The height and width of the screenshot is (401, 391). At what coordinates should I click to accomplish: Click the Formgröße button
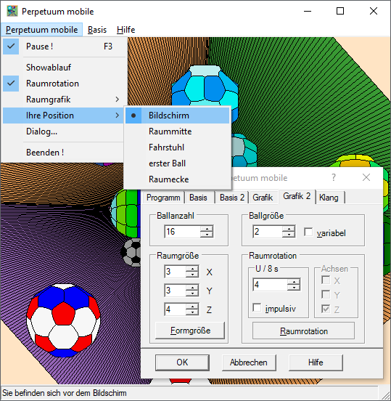click(x=190, y=331)
